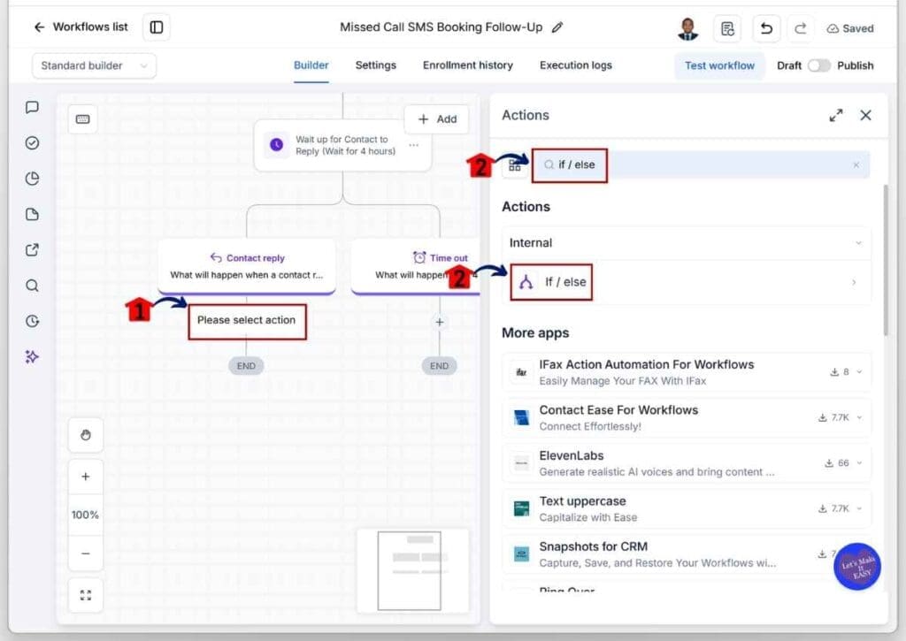Expand the Actions panel to fullscreen

[x=835, y=115]
